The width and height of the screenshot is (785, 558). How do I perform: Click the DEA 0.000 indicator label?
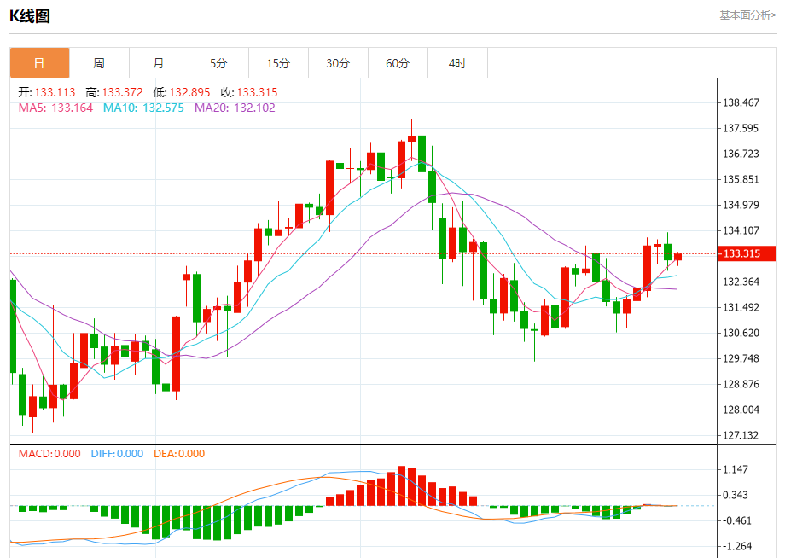[x=179, y=454]
